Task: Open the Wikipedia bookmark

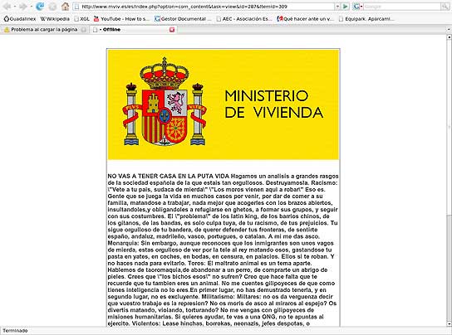Action: [55, 19]
